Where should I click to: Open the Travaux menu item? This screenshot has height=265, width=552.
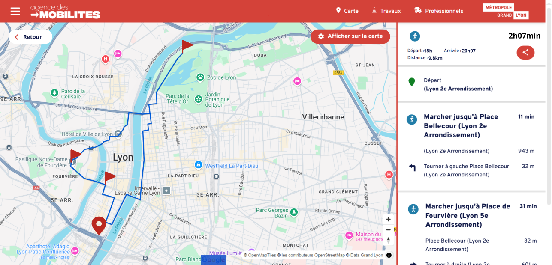point(386,11)
